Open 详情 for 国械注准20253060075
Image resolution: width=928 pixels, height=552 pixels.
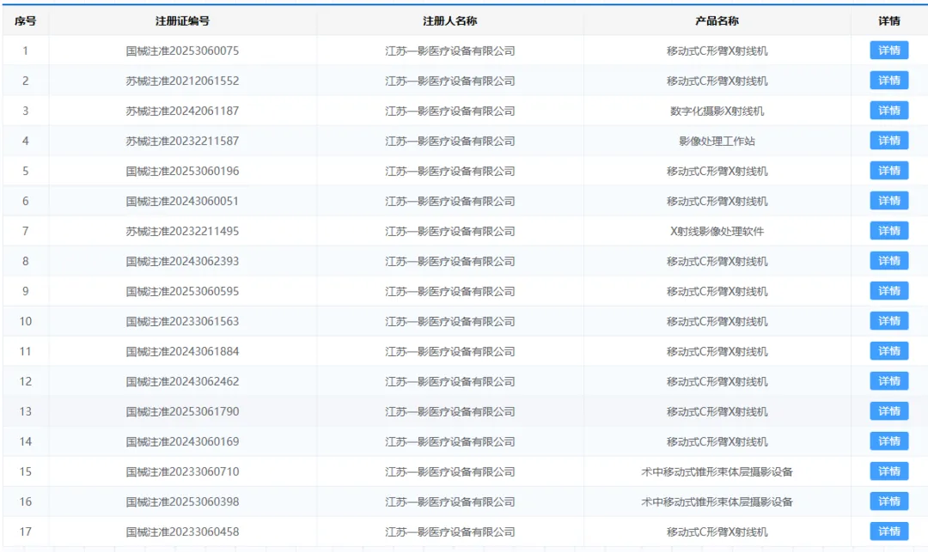tap(889, 51)
